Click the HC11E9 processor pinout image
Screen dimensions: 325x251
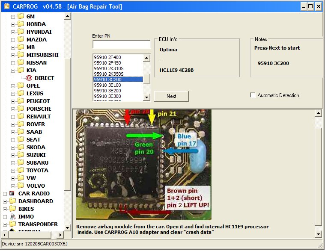click(x=144, y=165)
